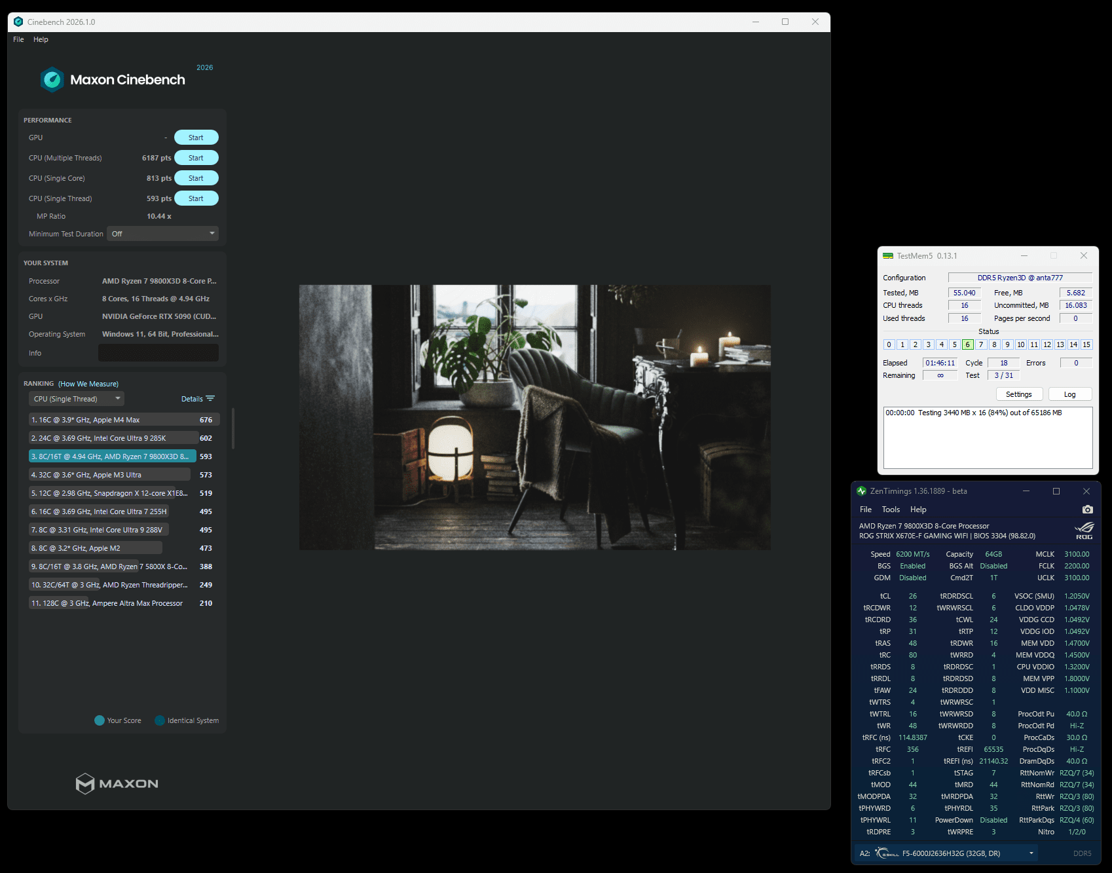Follow the How We Measure link
The image size is (1112, 873).
point(88,384)
